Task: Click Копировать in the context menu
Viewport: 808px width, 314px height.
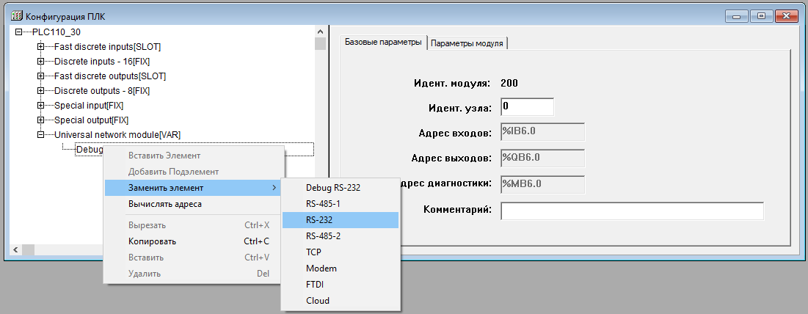Action: [152, 241]
